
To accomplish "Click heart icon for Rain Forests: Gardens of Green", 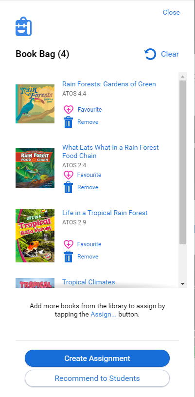I will coord(68,110).
